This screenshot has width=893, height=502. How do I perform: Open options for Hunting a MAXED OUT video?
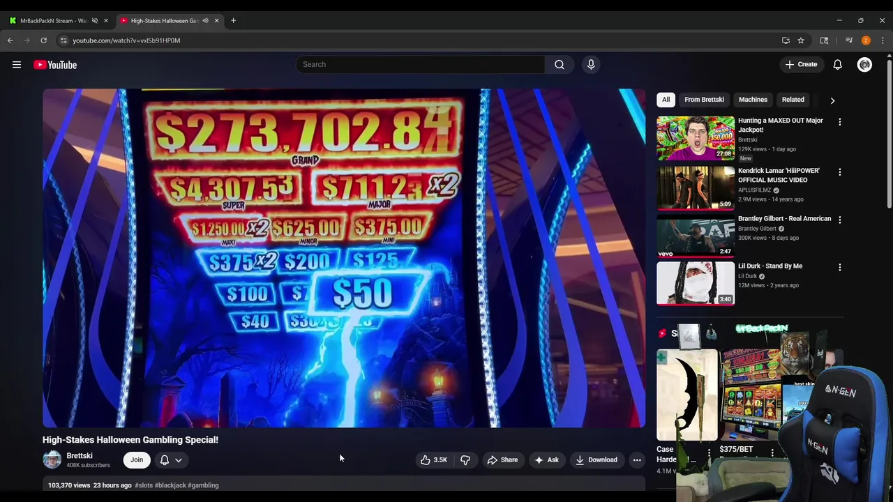839,121
